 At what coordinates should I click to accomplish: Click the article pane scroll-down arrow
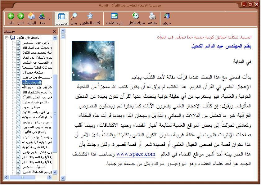[x=63, y=178]
